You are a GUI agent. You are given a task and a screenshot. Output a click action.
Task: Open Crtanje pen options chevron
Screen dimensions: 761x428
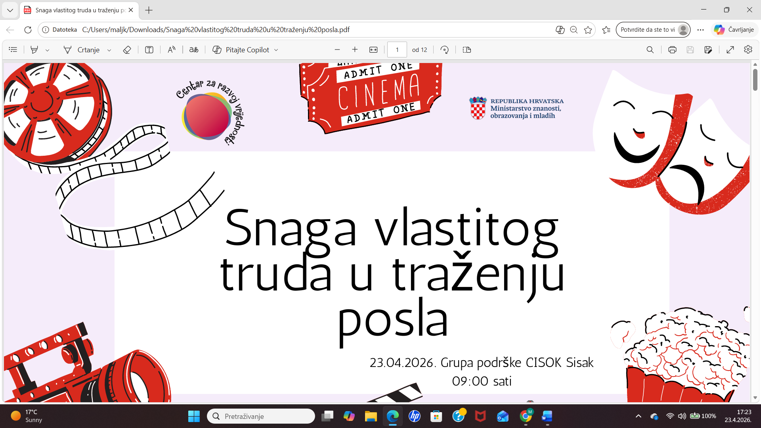point(109,50)
